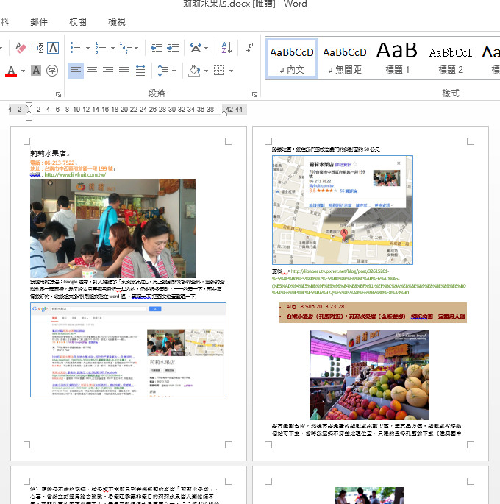The width and height of the screenshot is (500, 504).
Task: Open the bullet list dropdown arrow
Action: point(87,48)
